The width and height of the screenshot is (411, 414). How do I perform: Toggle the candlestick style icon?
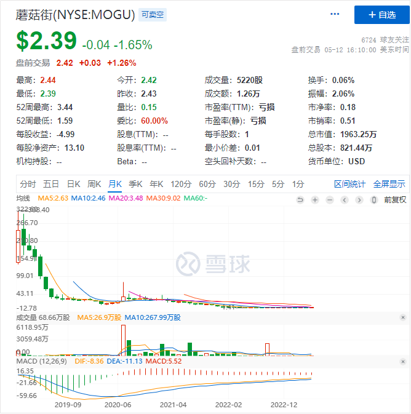tap(374, 200)
